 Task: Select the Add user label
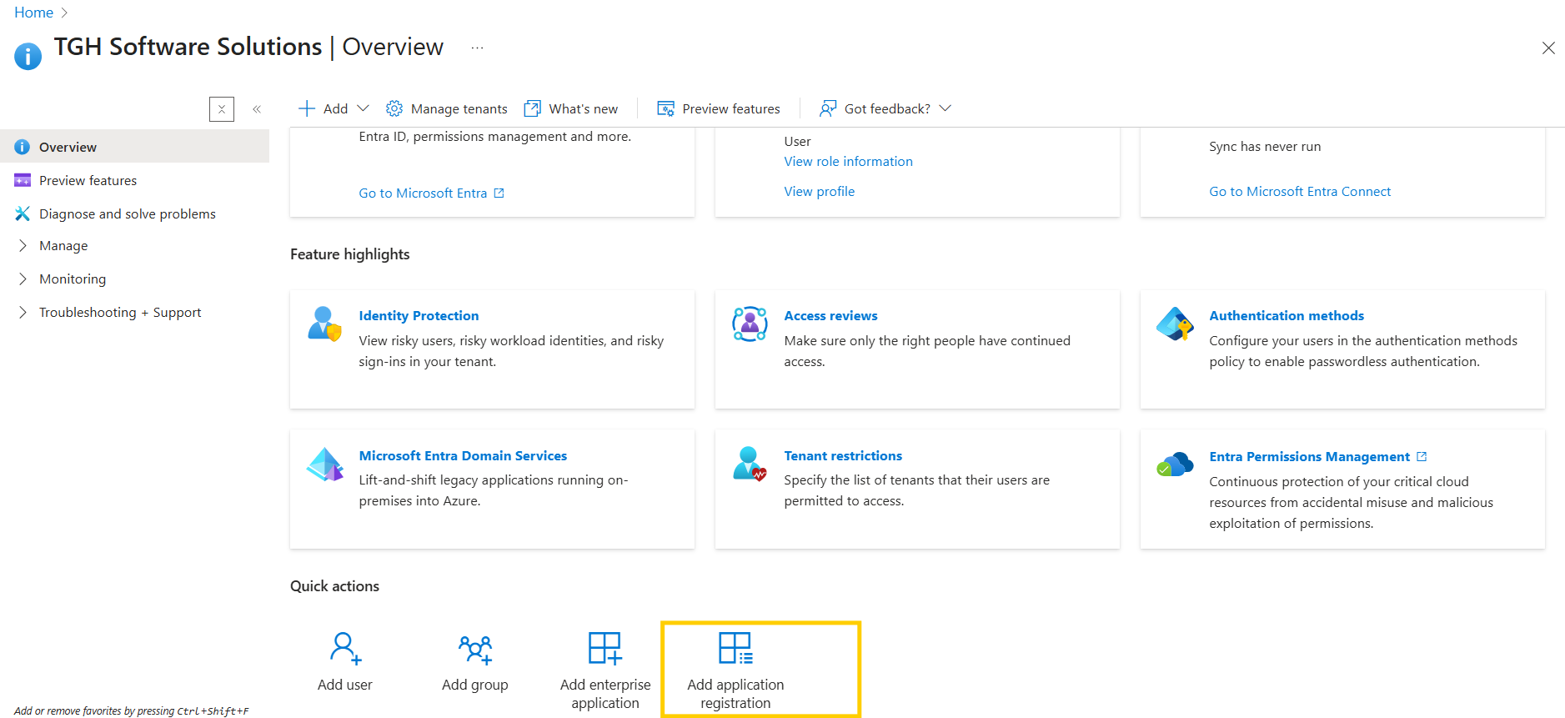point(345,685)
